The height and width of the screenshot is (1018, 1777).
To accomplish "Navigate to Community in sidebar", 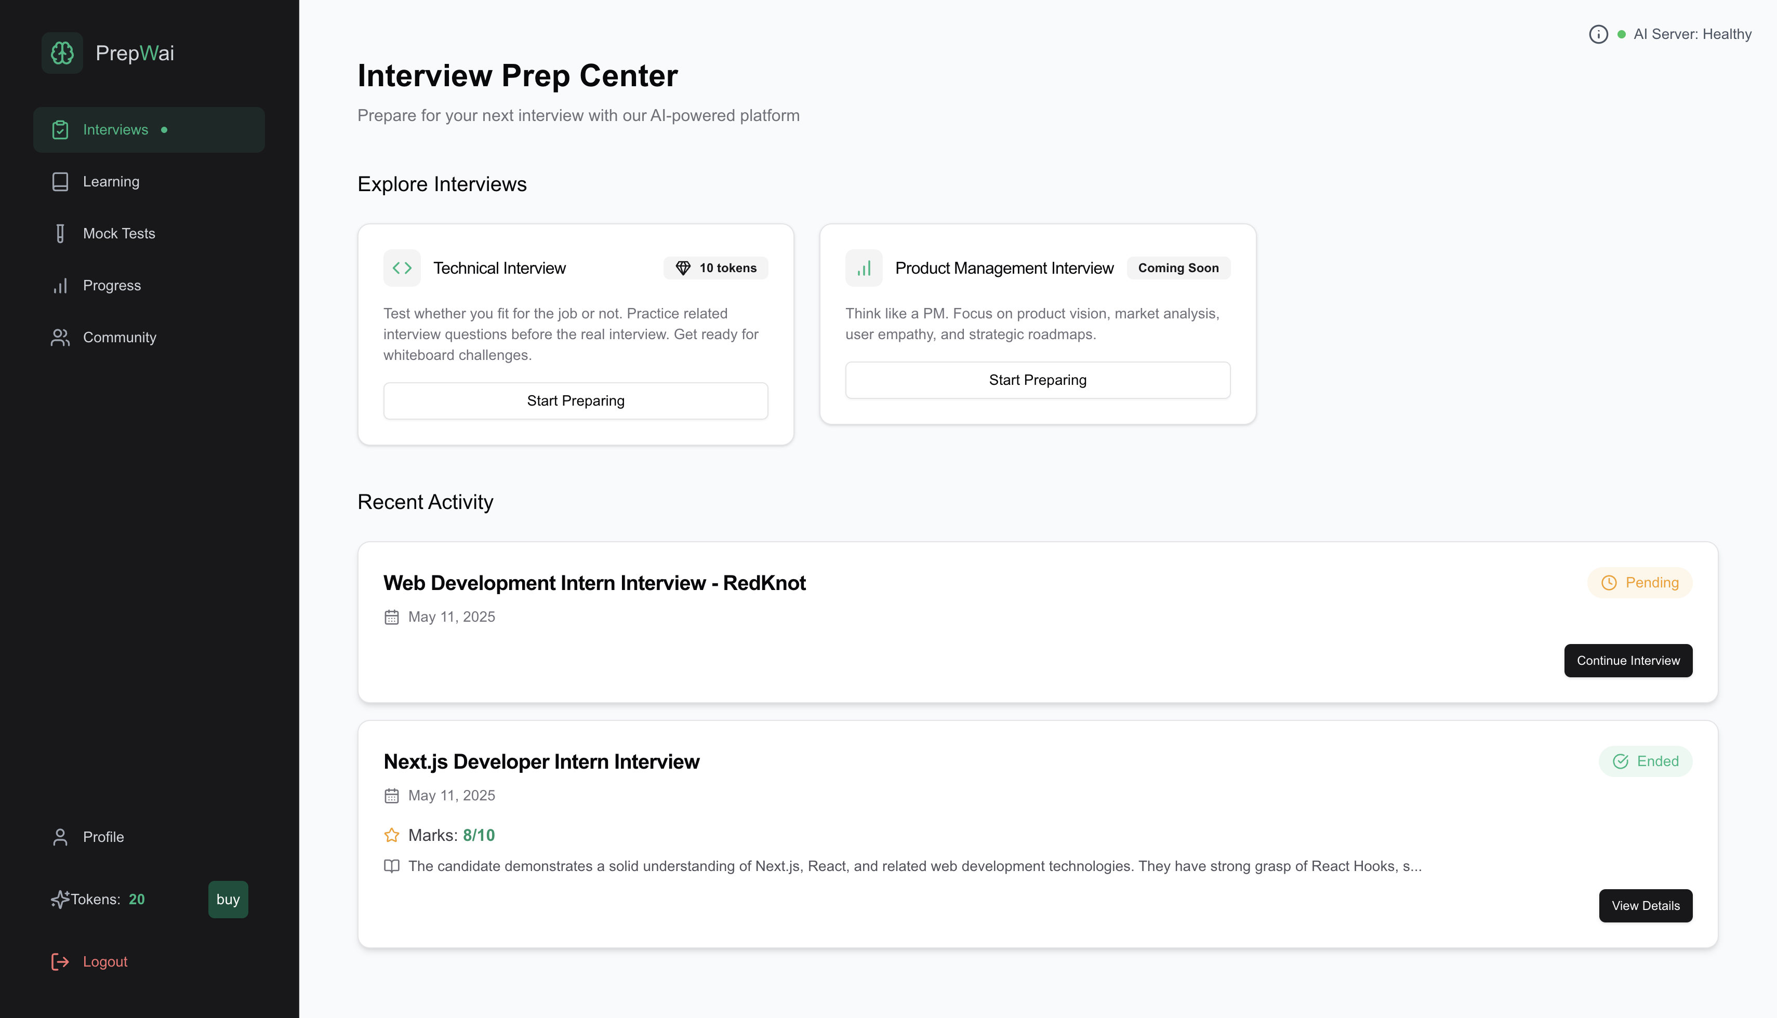I will tap(119, 337).
